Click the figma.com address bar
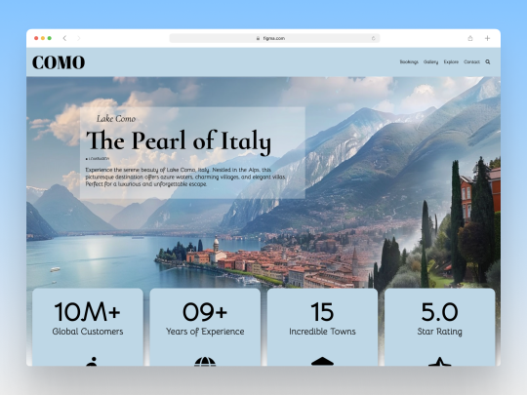 (x=274, y=38)
